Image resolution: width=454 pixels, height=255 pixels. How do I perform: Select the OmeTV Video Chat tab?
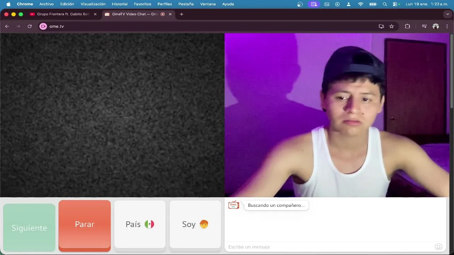[135, 14]
